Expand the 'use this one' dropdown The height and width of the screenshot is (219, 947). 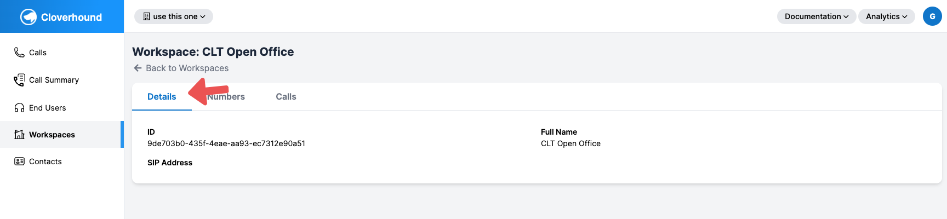pos(174,16)
